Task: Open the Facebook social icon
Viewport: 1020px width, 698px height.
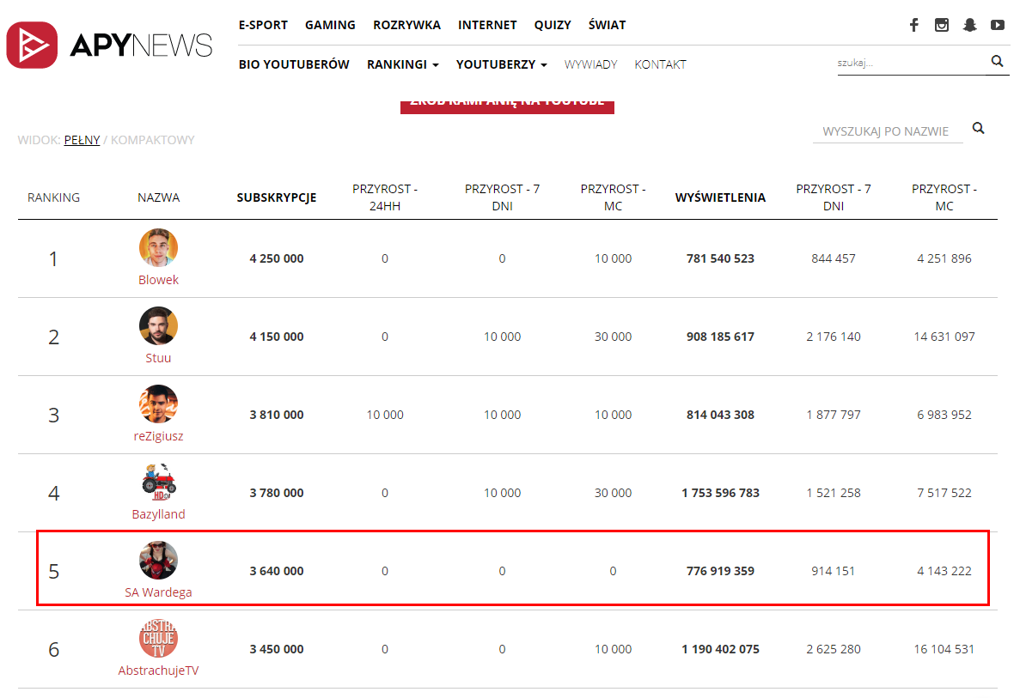Action: (x=914, y=25)
